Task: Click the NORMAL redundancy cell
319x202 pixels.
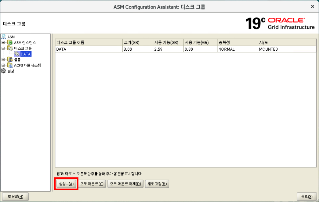Action: (x=237, y=49)
